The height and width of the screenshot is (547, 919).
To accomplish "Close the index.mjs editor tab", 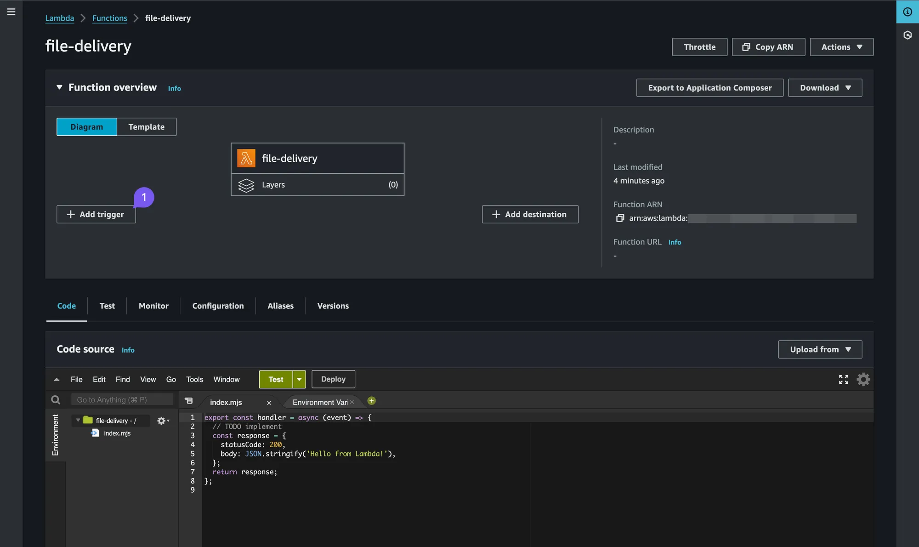I will tap(269, 403).
